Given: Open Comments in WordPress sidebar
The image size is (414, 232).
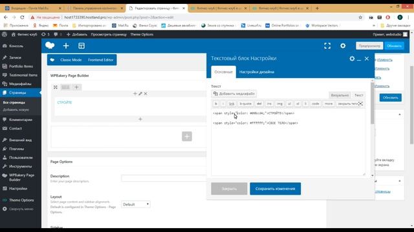Looking at the screenshot, I should point(21,120).
